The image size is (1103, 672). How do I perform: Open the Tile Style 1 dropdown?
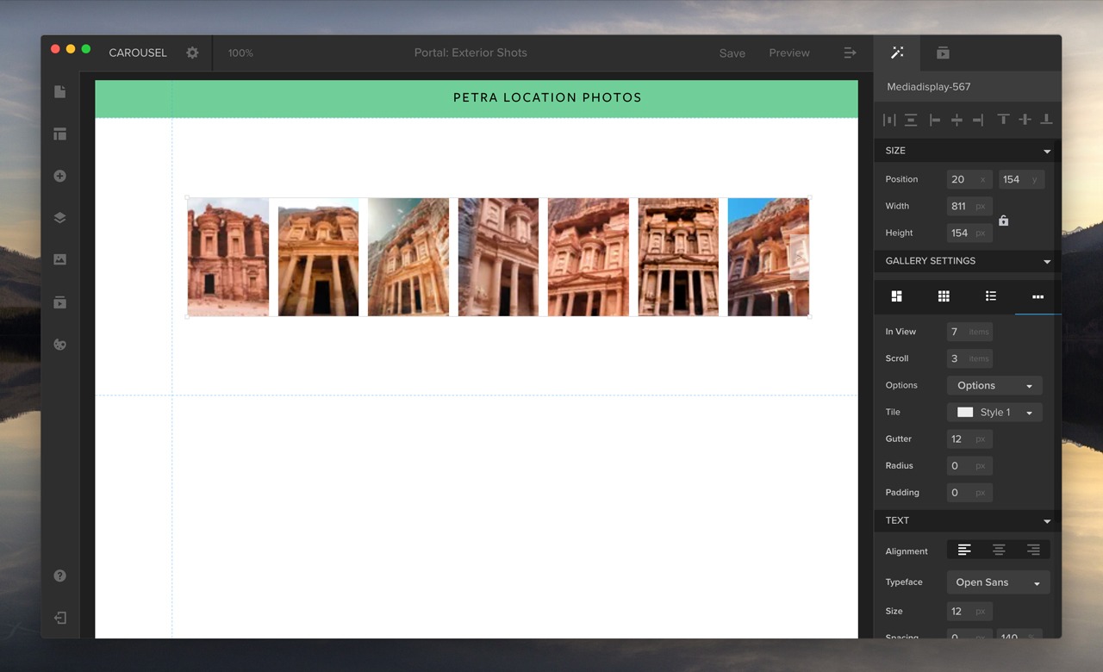click(994, 412)
